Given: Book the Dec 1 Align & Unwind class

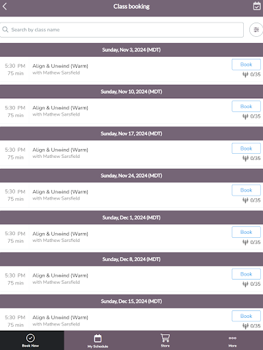Looking at the screenshot, I should (x=246, y=232).
